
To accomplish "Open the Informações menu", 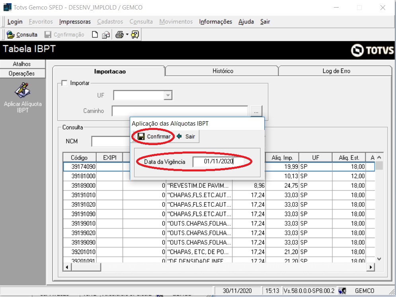I will point(215,22).
